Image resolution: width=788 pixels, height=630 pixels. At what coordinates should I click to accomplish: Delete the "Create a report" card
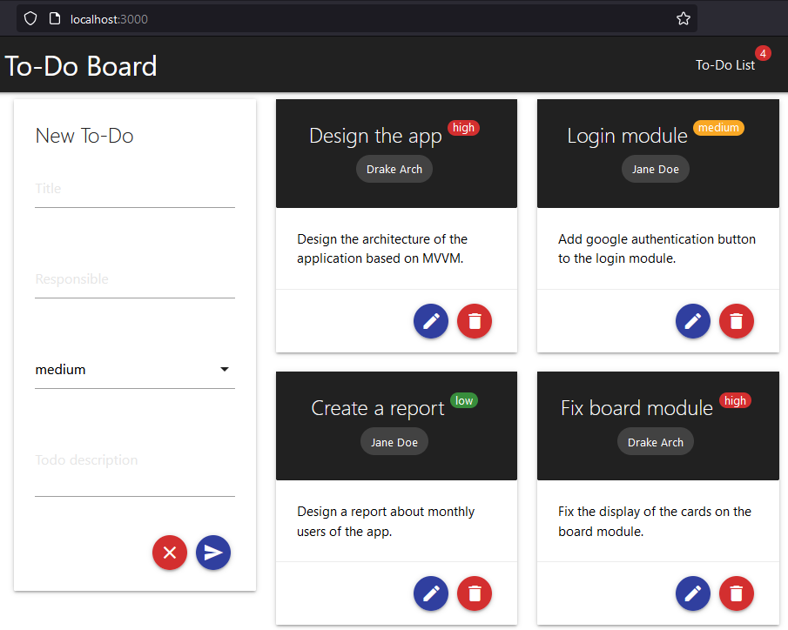475,593
